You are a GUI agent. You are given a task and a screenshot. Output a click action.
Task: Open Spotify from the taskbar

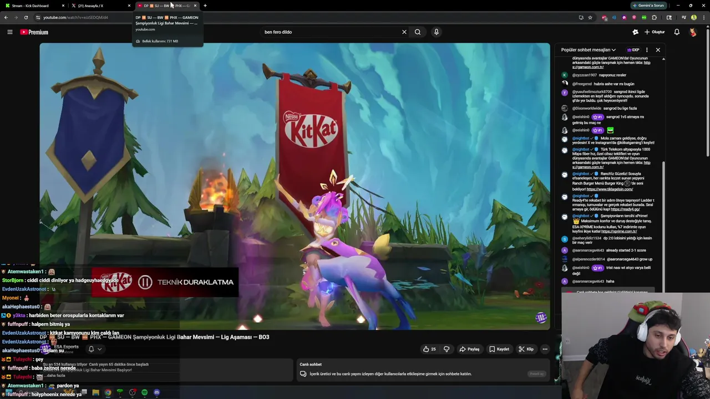tap(144, 392)
